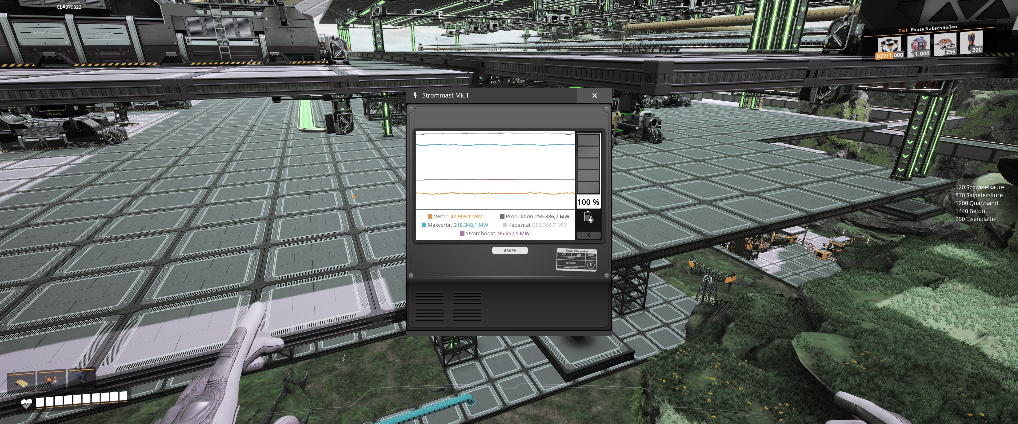Select the blue equipment slot in the HUD
The height and width of the screenshot is (424, 1018).
(x=82, y=379)
